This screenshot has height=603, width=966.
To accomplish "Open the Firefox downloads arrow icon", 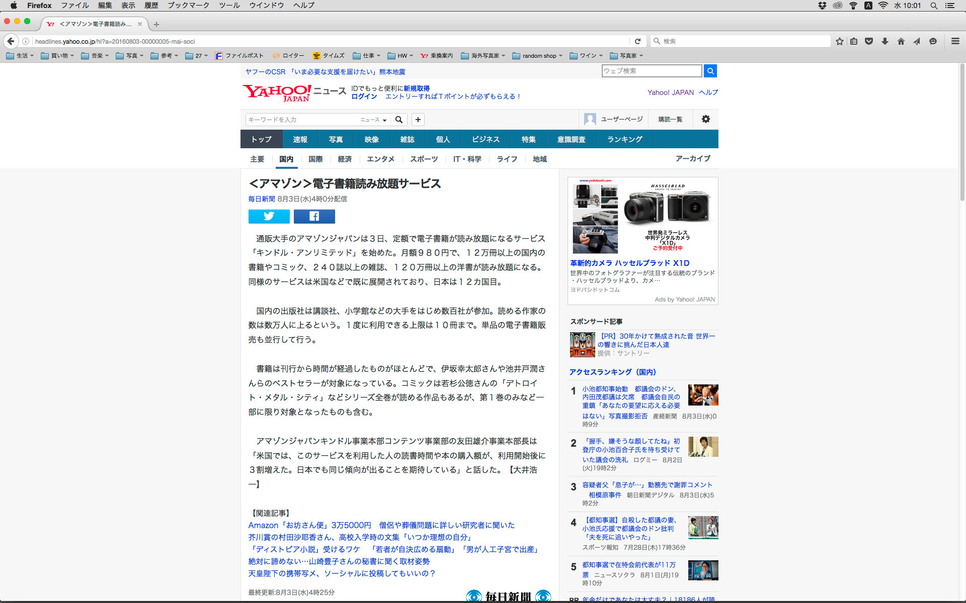I will pos(885,41).
